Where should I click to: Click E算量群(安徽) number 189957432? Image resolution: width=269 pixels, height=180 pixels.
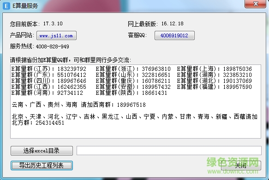tap(156, 87)
